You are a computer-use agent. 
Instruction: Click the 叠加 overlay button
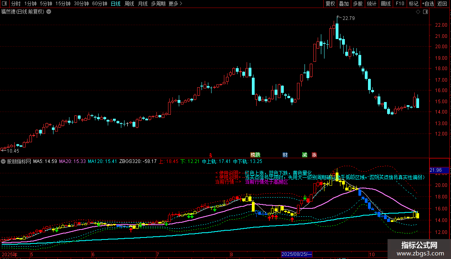tap(344, 4)
